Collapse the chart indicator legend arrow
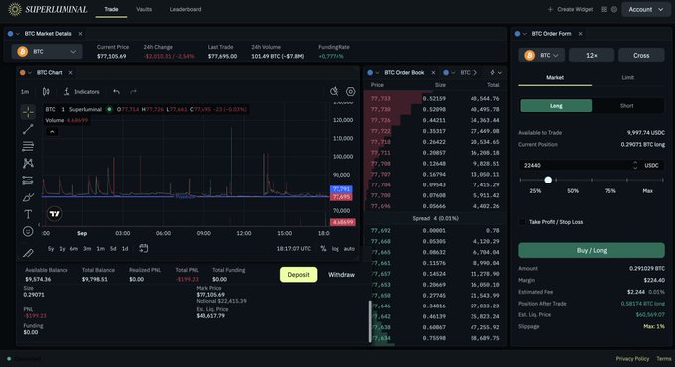 click(52, 132)
